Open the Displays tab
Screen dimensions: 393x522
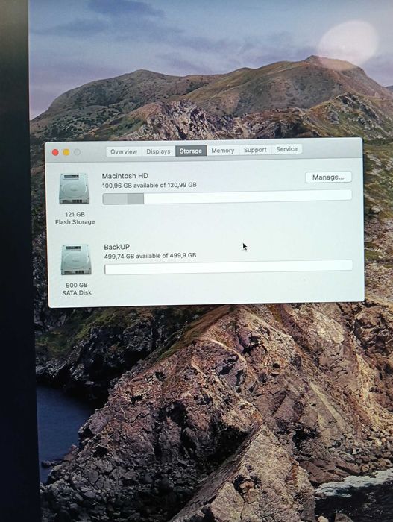tap(159, 151)
